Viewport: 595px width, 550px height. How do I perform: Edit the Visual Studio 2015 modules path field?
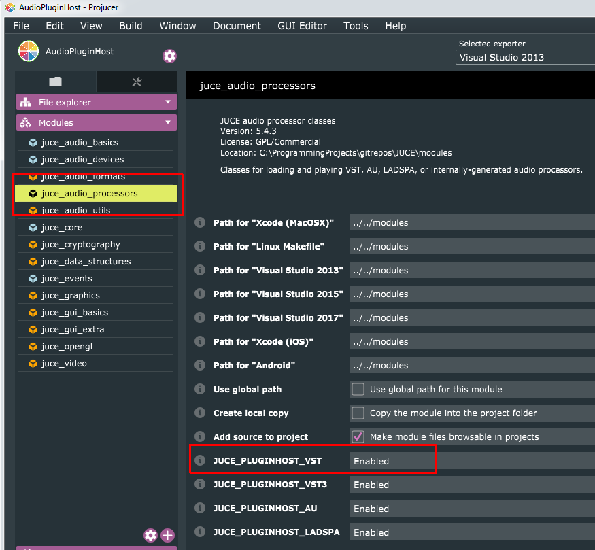[472, 294]
